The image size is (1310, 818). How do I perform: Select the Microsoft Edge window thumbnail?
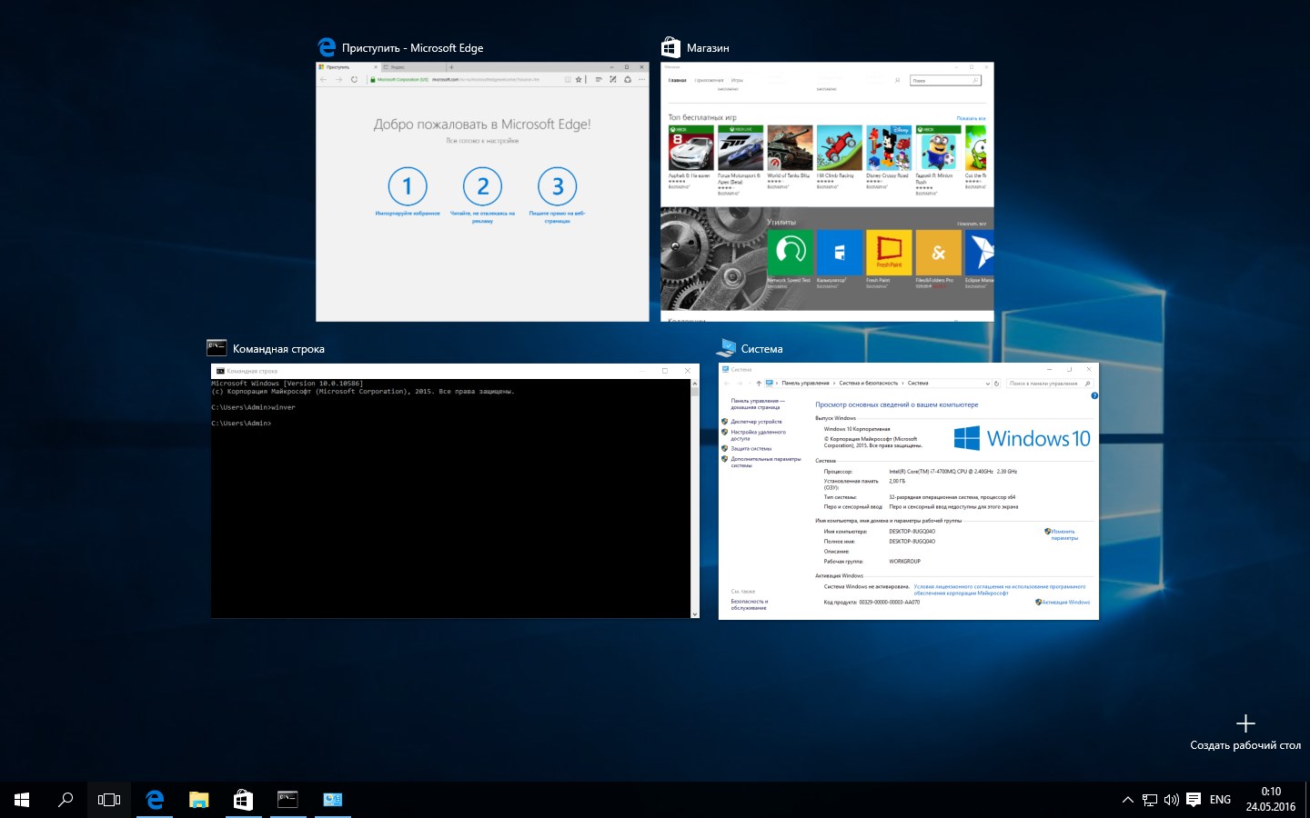482,192
